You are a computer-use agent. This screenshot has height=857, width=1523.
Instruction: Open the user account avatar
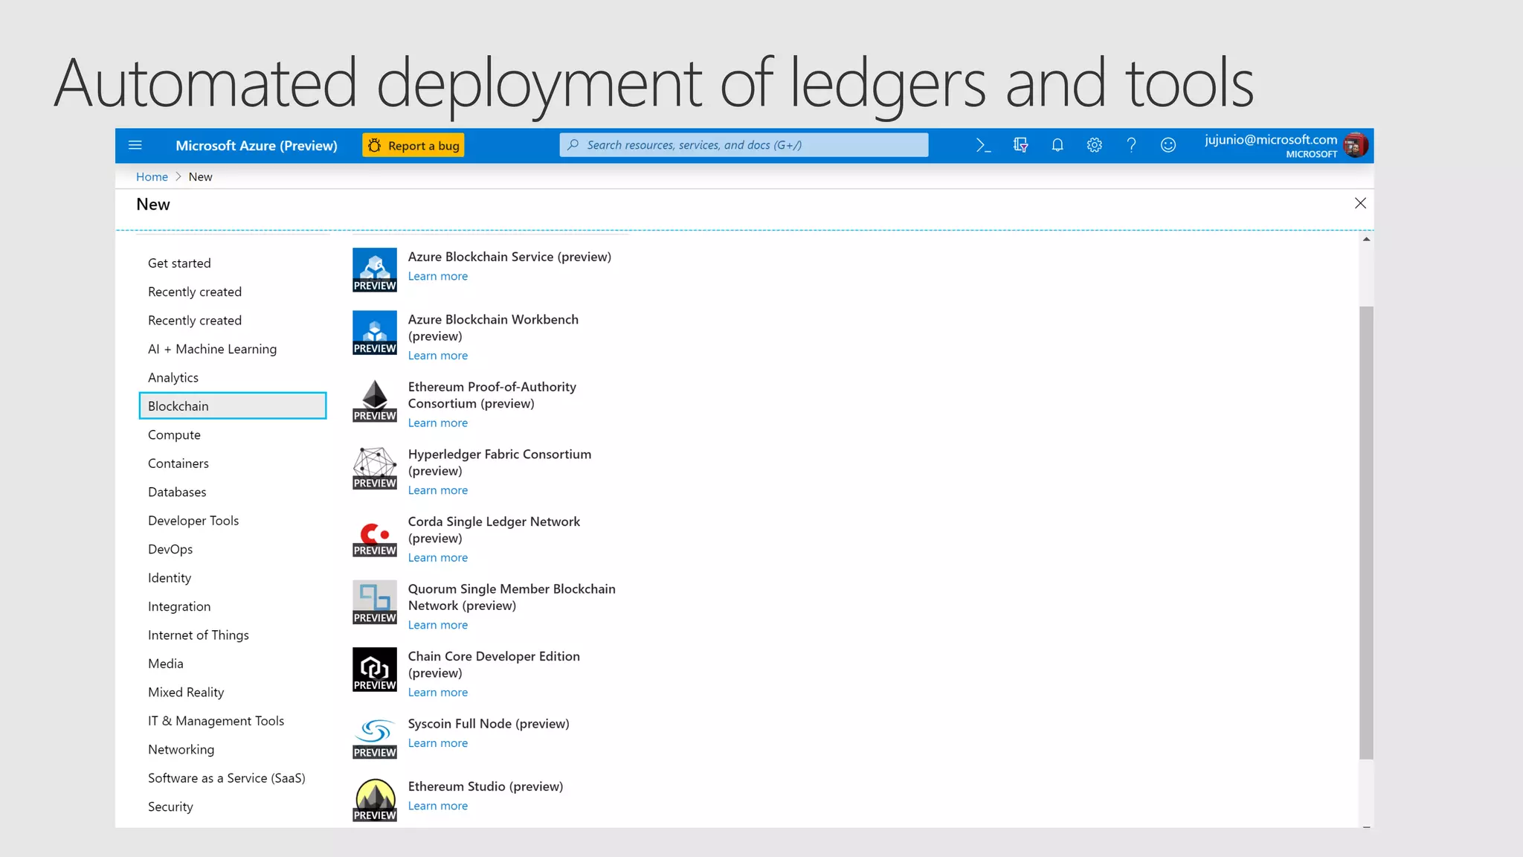point(1355,145)
